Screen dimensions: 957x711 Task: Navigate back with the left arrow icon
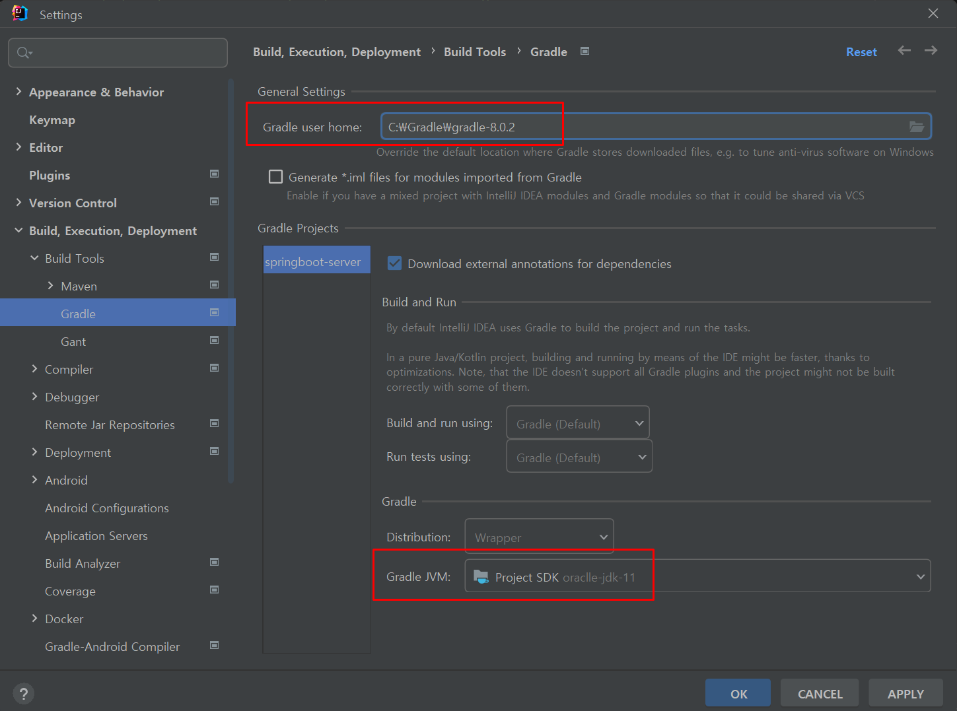pos(904,50)
